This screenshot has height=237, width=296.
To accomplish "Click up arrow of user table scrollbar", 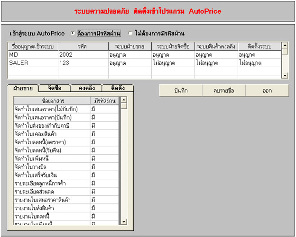I will coord(285,45).
